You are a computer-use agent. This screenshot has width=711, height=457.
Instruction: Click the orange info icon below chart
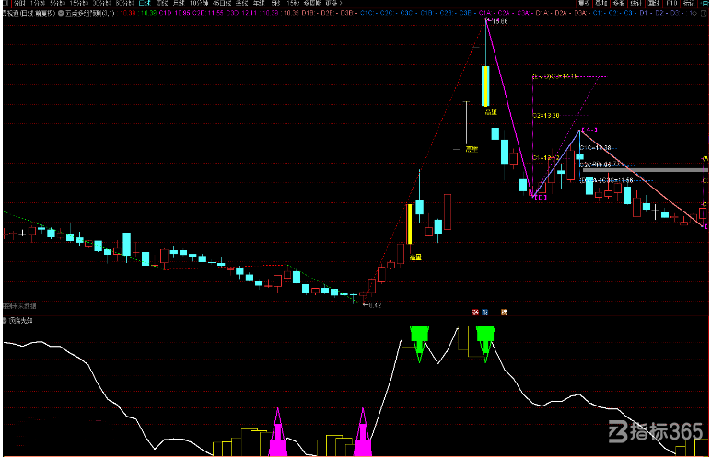(504, 312)
